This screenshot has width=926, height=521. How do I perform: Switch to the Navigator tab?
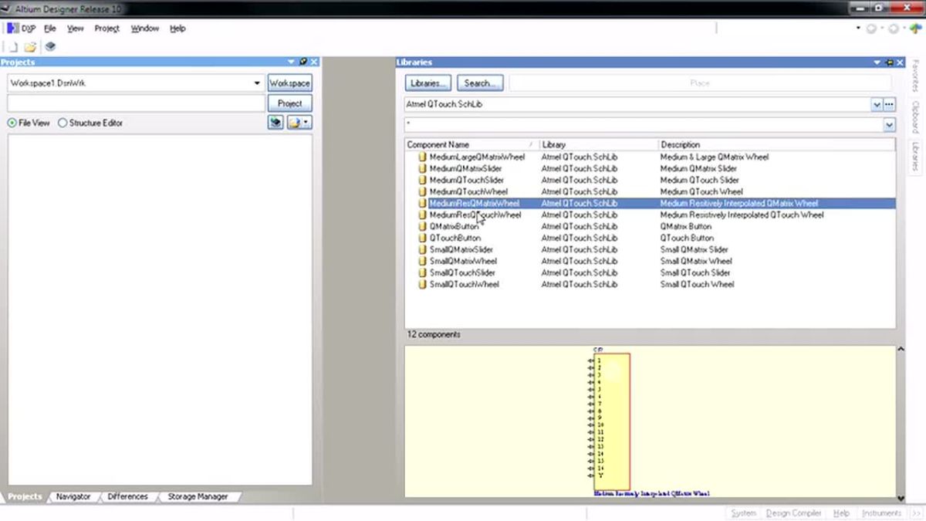[73, 496]
